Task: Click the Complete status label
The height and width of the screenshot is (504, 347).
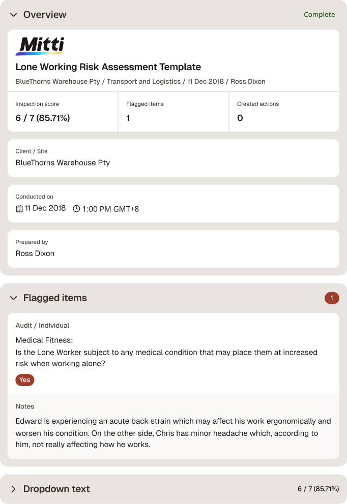Action: [319, 14]
